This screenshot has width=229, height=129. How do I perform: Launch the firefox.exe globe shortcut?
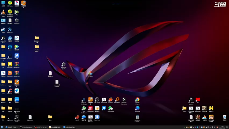(x=137, y=108)
